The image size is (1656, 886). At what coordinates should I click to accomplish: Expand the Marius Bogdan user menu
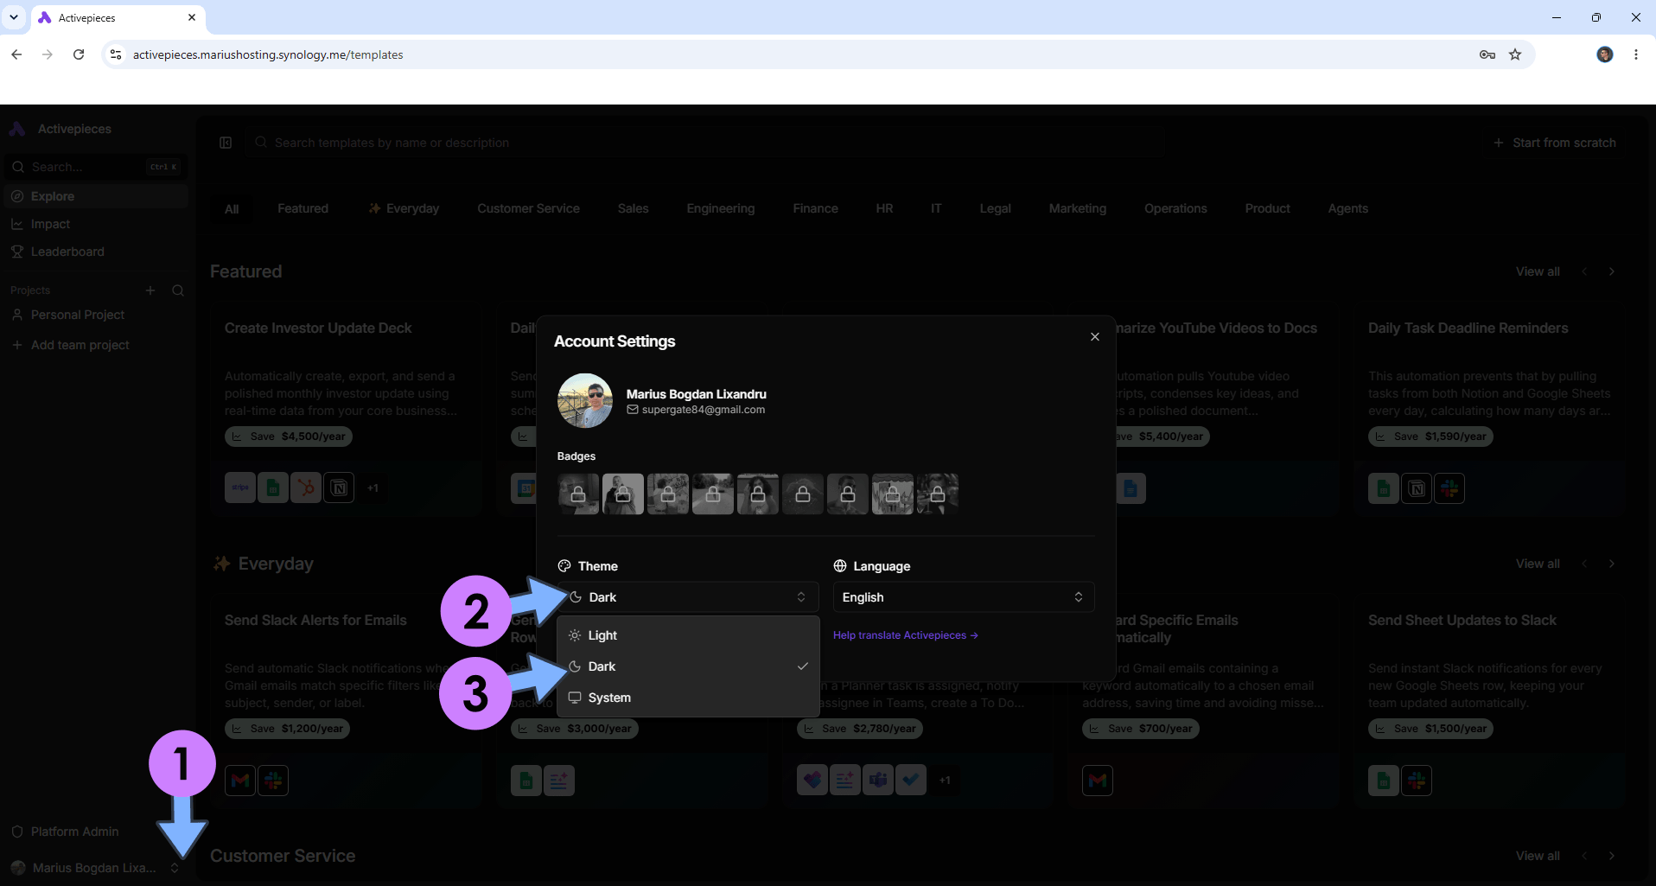[96, 868]
